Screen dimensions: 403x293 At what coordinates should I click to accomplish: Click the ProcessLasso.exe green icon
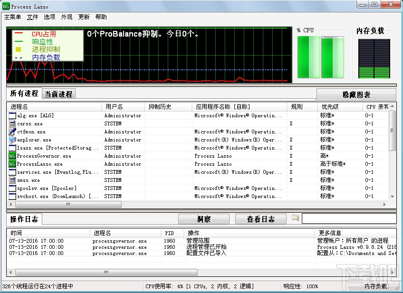(12, 164)
